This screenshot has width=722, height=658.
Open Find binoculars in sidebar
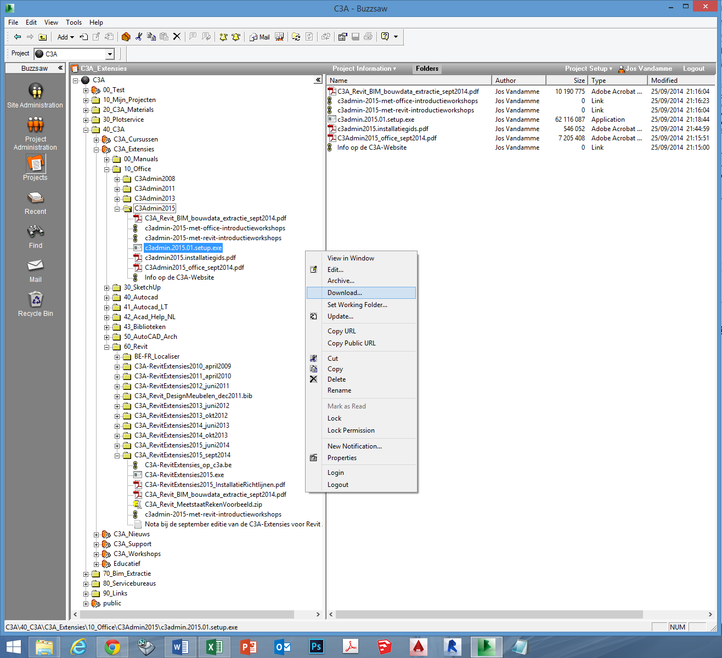pos(35,237)
